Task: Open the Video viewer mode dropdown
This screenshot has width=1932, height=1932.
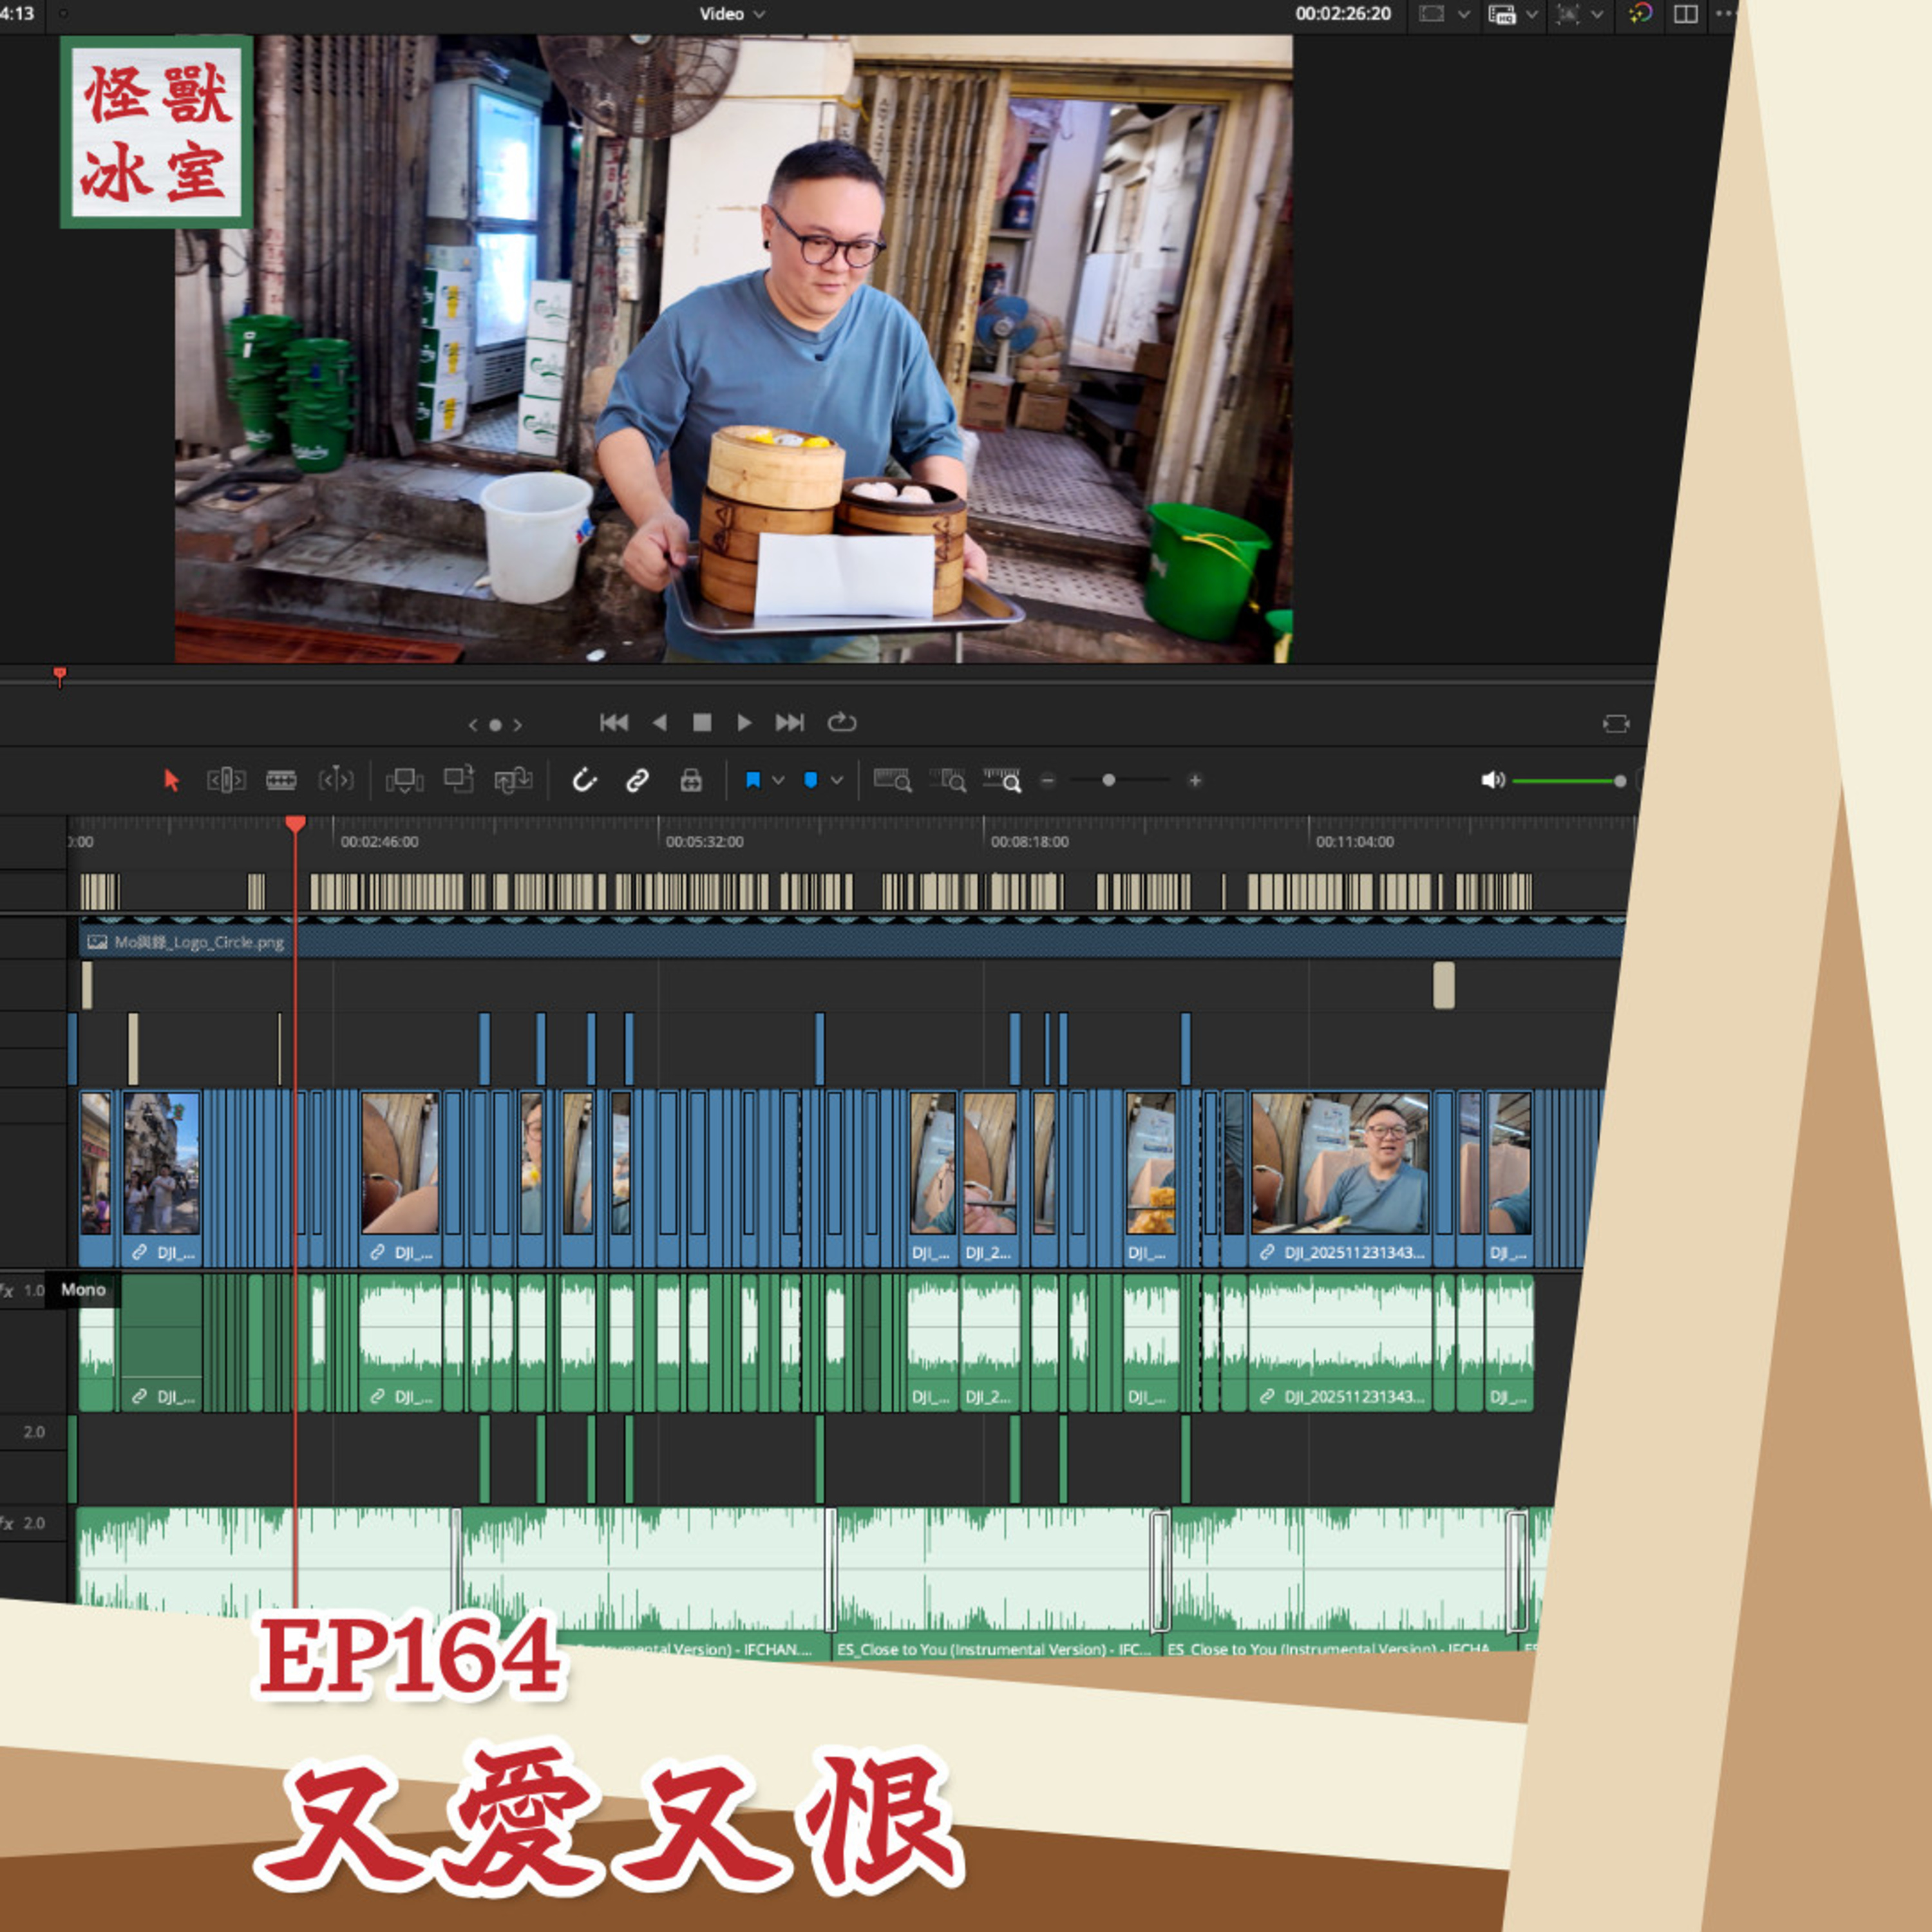Action: click(x=732, y=14)
